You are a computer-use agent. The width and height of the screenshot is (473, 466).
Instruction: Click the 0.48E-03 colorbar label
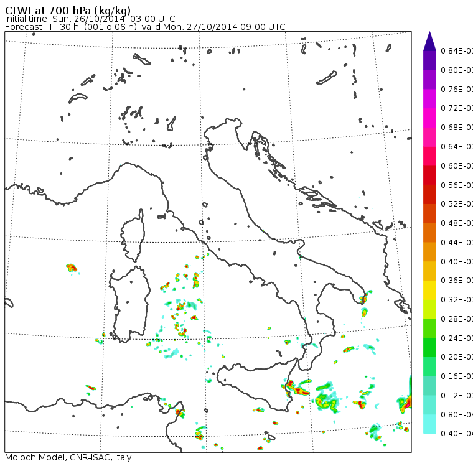[x=457, y=223]
